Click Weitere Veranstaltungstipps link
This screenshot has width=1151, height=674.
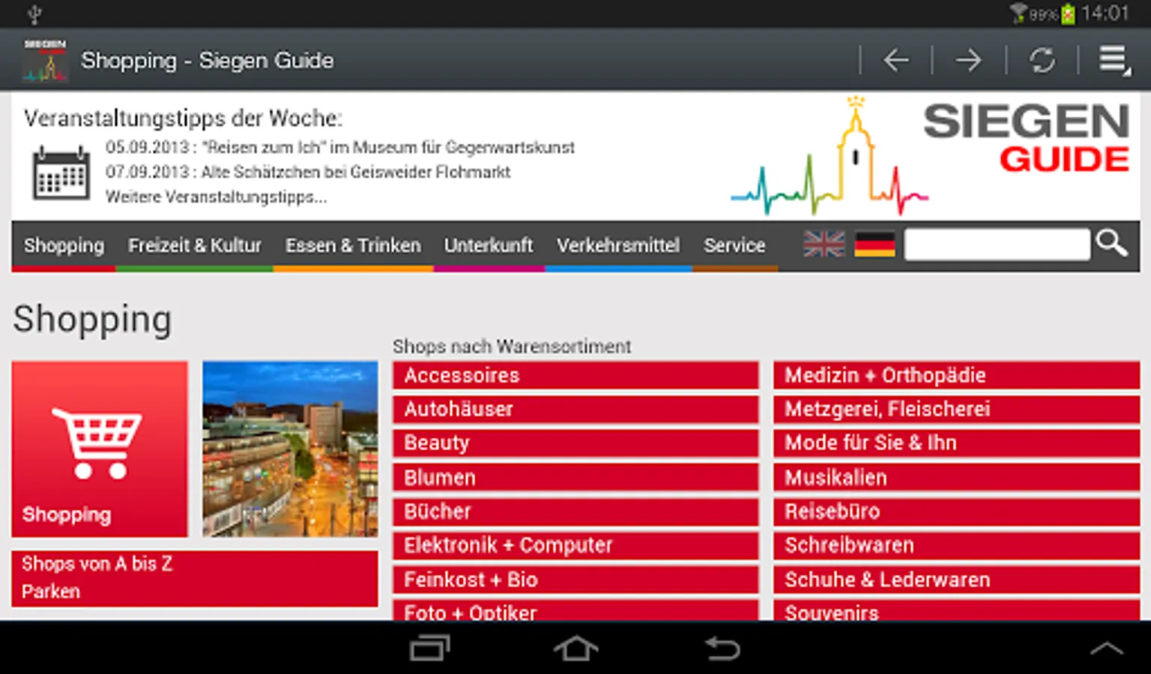tap(216, 197)
